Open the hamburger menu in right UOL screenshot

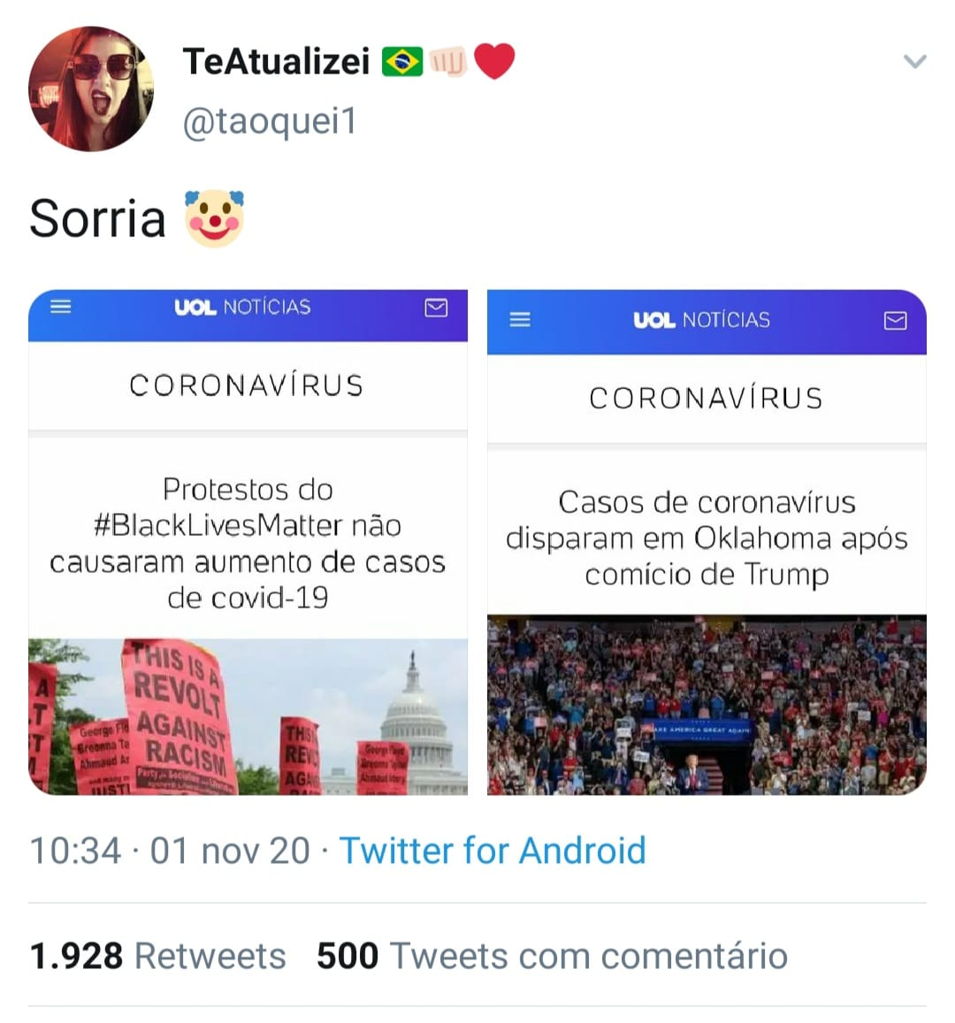(520, 319)
